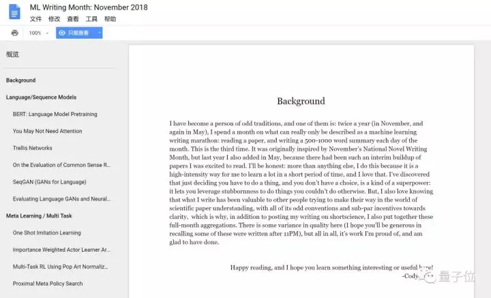Navigate to Proximal Meta Policy Search
The width and height of the screenshot is (491, 298).
[48, 283]
